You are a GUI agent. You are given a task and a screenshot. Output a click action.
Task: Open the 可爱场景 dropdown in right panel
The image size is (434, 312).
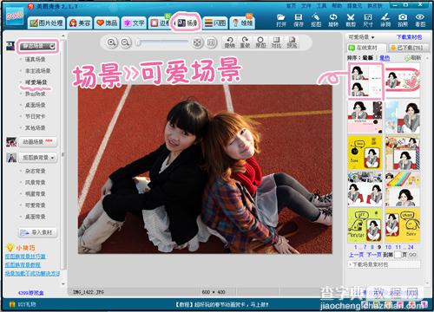pyautogui.click(x=361, y=37)
